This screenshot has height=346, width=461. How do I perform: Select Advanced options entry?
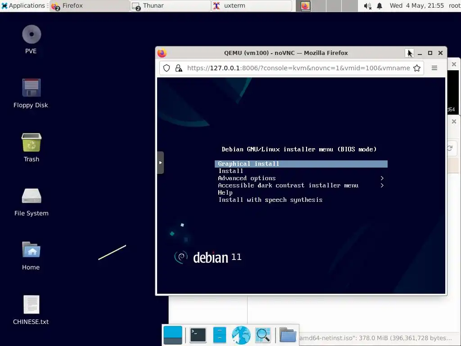coord(247,178)
